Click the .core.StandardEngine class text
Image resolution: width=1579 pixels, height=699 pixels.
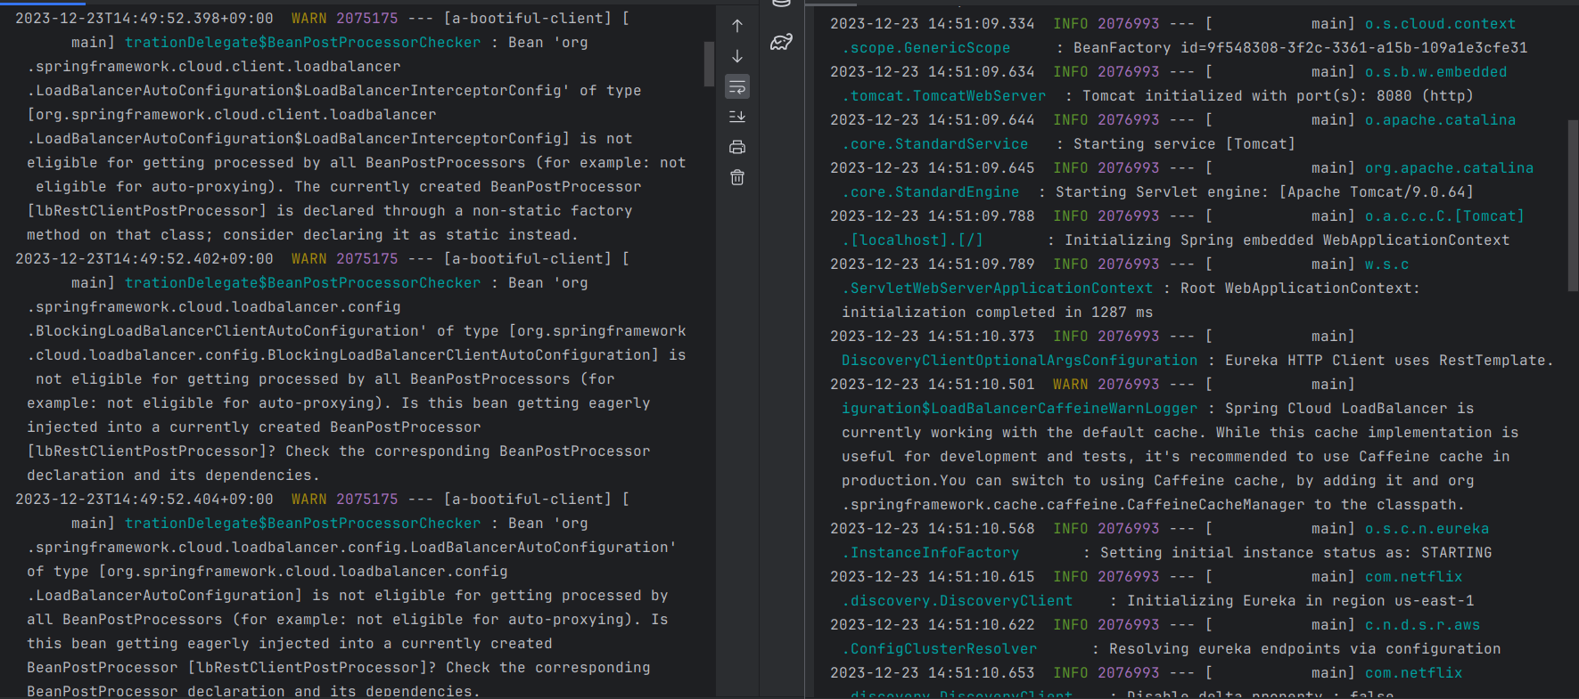coord(931,191)
